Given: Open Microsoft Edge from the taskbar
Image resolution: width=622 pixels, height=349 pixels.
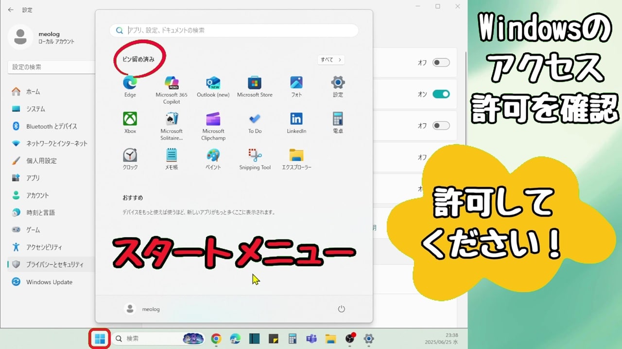Looking at the screenshot, I should point(235,339).
